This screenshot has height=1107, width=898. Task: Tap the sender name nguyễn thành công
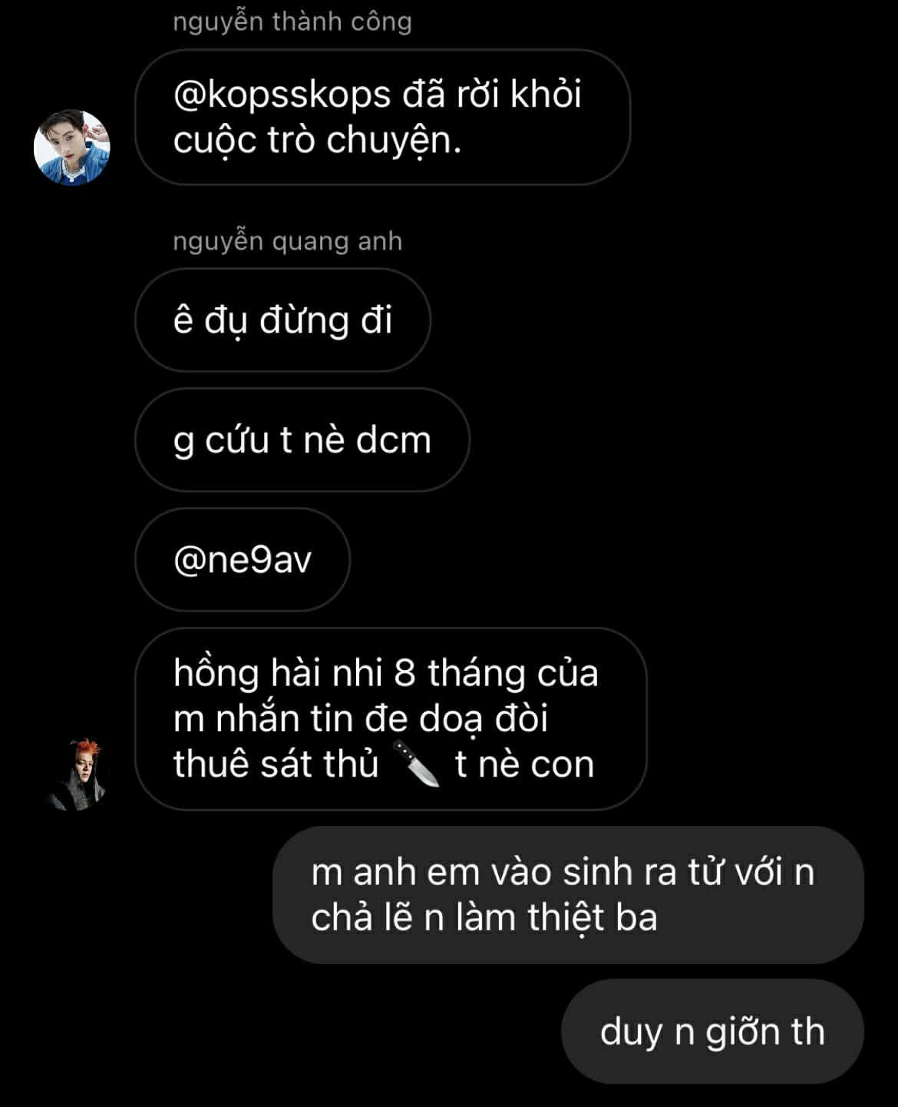click(x=292, y=22)
